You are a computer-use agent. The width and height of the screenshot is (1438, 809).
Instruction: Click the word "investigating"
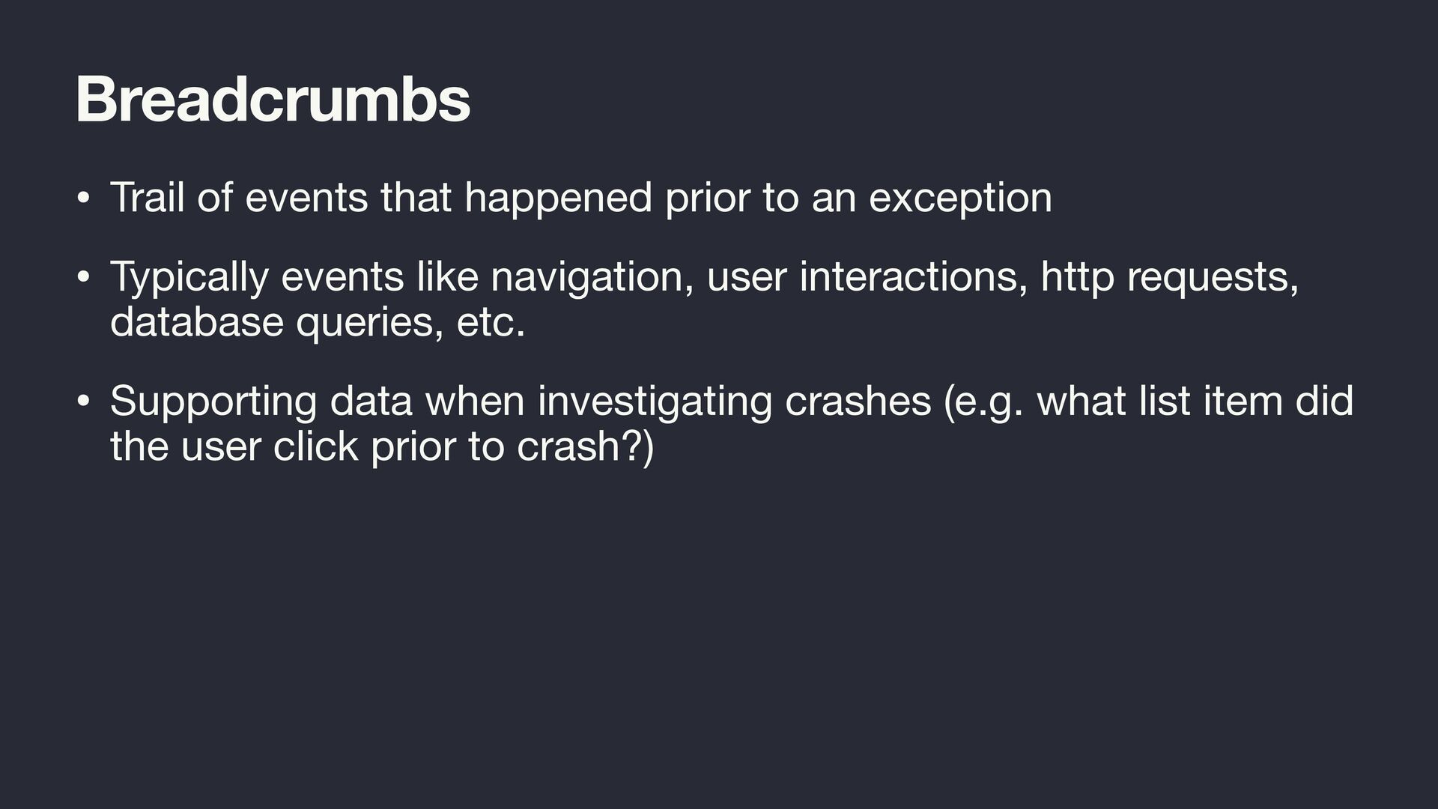point(655,402)
